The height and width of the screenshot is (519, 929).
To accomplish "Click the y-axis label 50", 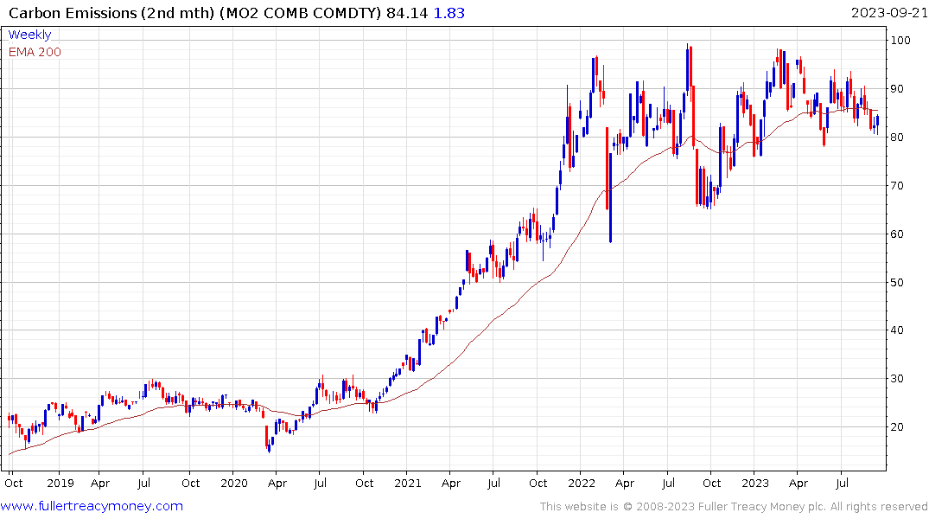I will 897,282.
